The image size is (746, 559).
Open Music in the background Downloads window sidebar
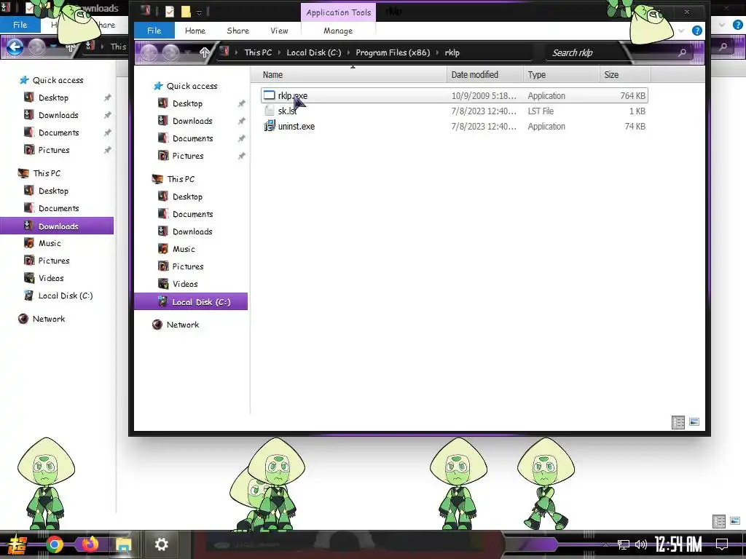(x=50, y=243)
